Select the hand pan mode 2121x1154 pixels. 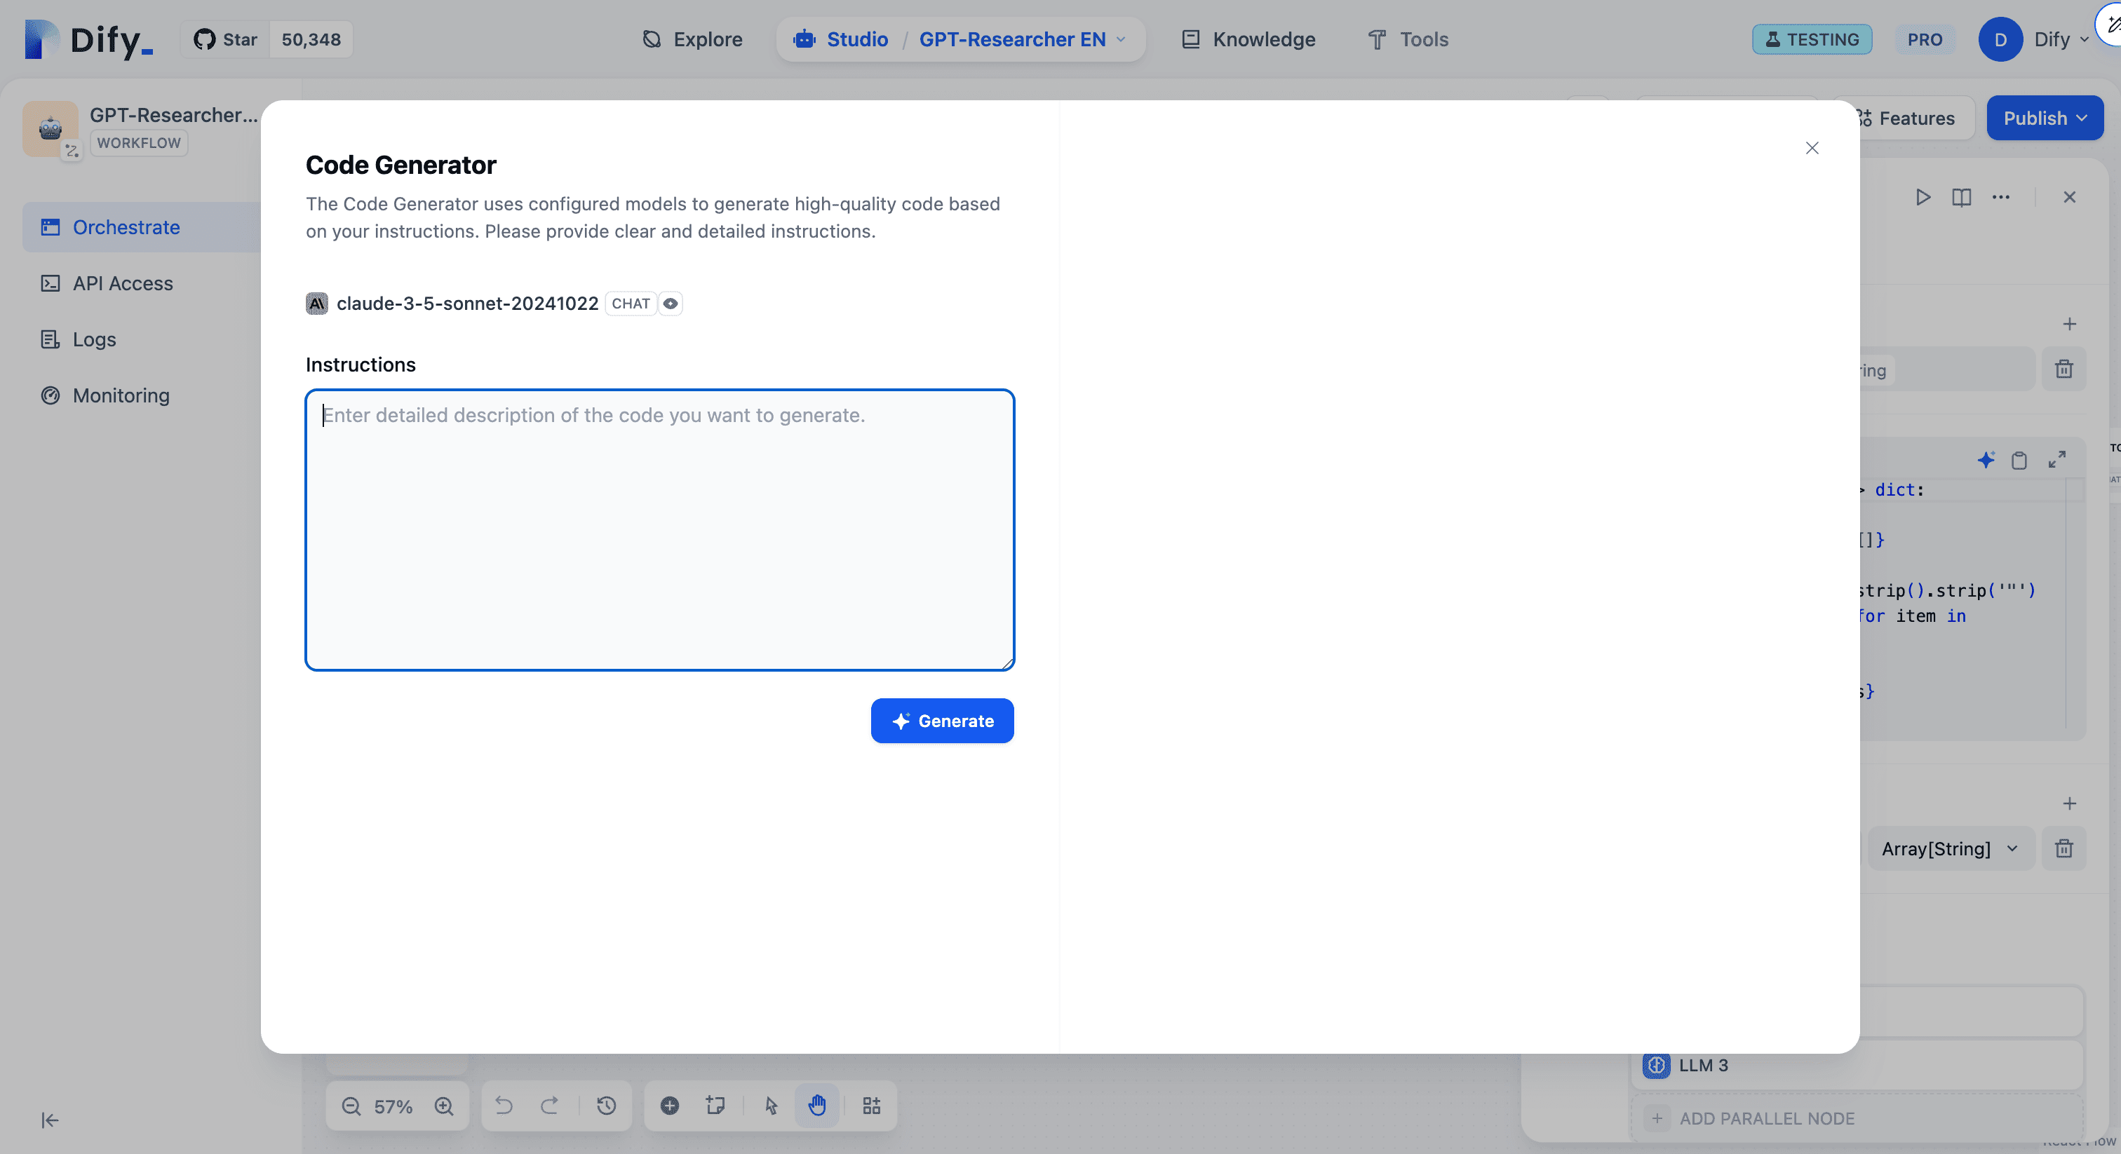point(817,1106)
